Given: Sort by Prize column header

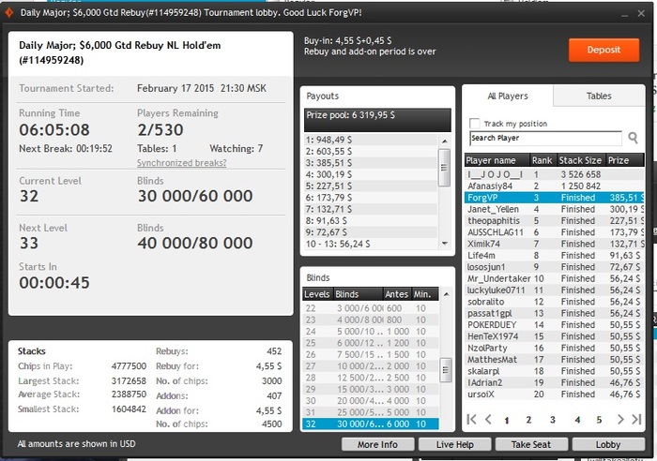Looking at the screenshot, I should [x=623, y=160].
